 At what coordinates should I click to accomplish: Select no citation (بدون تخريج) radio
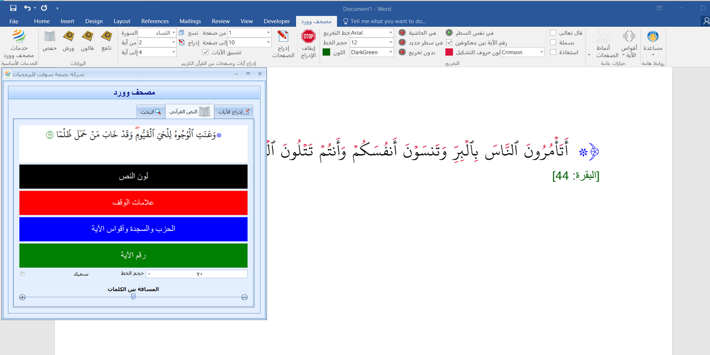(x=402, y=52)
